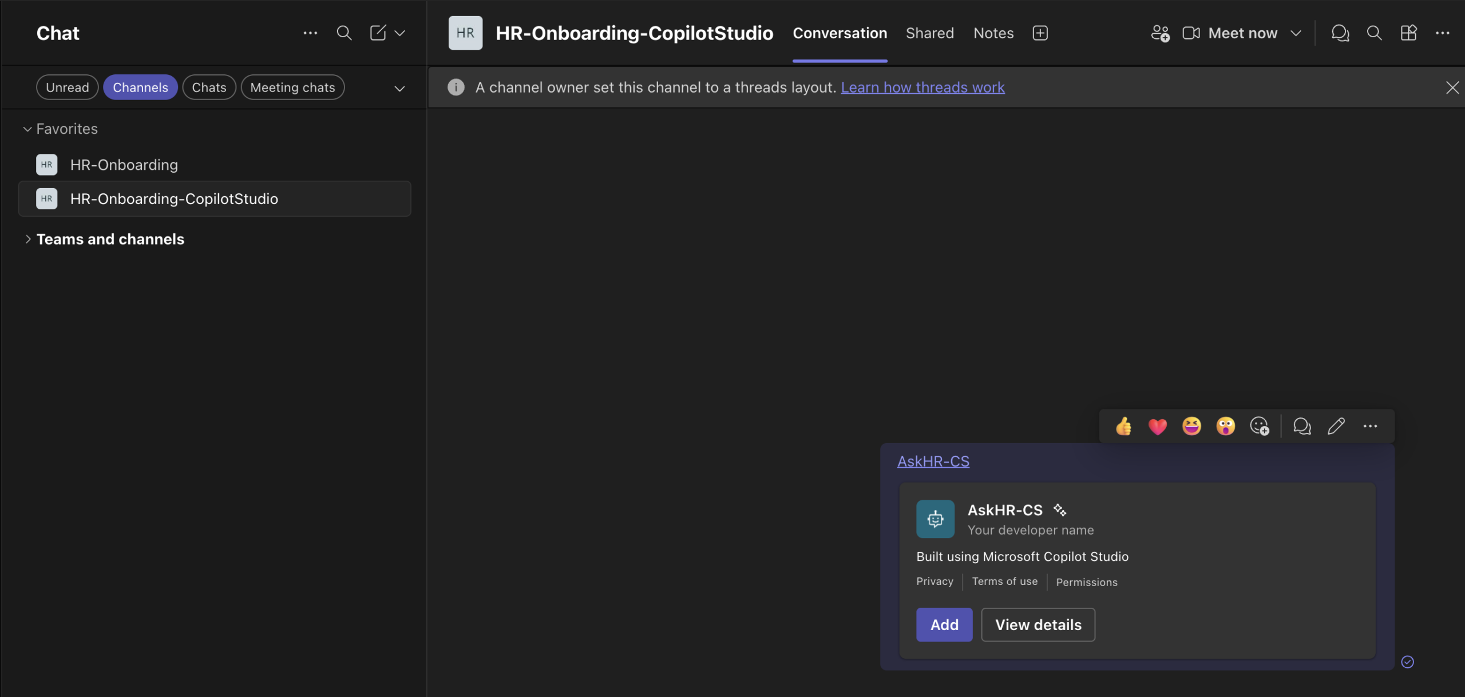
Task: Open the add custom reaction picker
Action: pyautogui.click(x=1260, y=426)
